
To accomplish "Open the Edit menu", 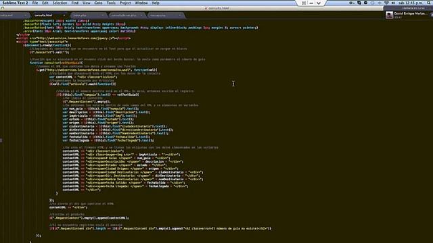I will coord(45,3).
